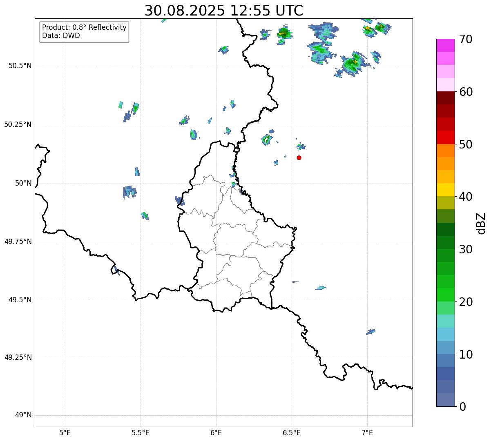The height and width of the screenshot is (441, 491).
Task: Click the plot title 30.08.2025 12:55 UTC
Action: click(x=223, y=11)
